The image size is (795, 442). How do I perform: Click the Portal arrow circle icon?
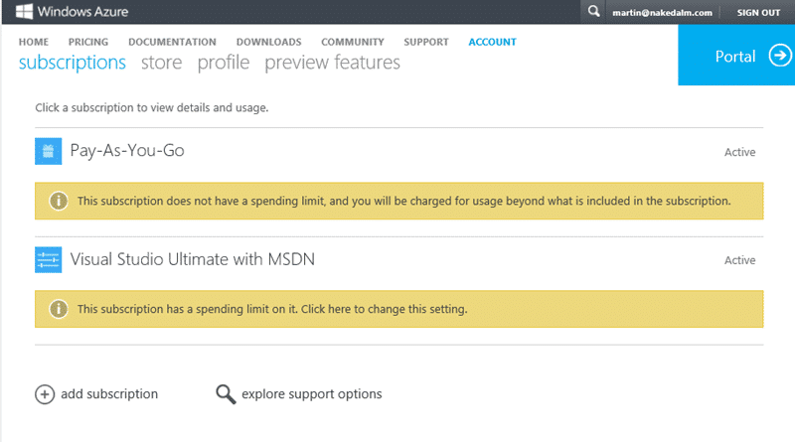pos(780,56)
